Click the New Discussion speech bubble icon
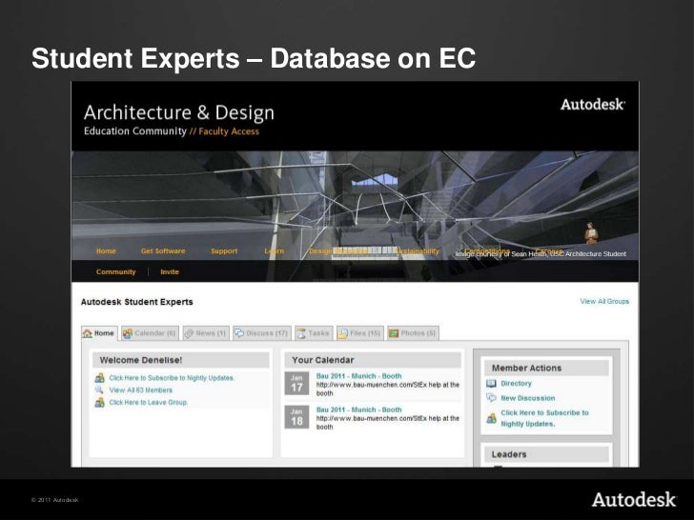 coord(491,398)
